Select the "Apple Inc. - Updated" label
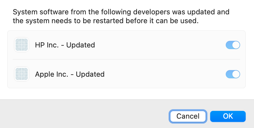This screenshot has width=254, height=128. 70,74
